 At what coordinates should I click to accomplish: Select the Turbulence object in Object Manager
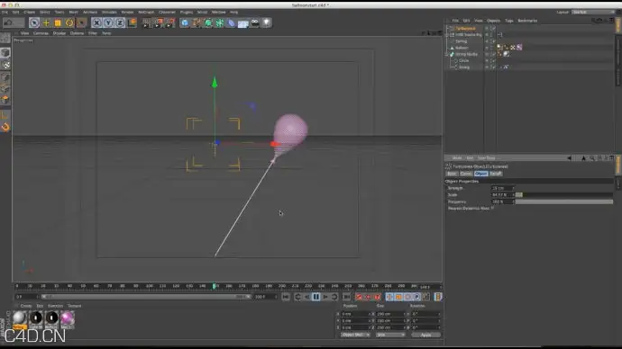(465, 29)
